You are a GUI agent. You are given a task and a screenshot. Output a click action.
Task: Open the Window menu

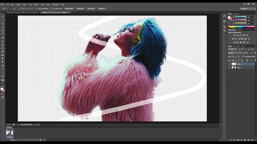coord(55,4)
